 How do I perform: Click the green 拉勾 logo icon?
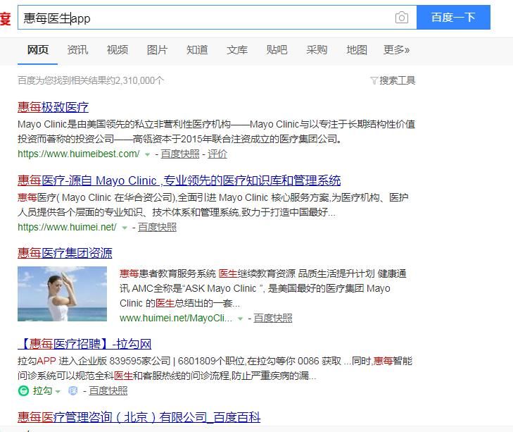pos(24,390)
